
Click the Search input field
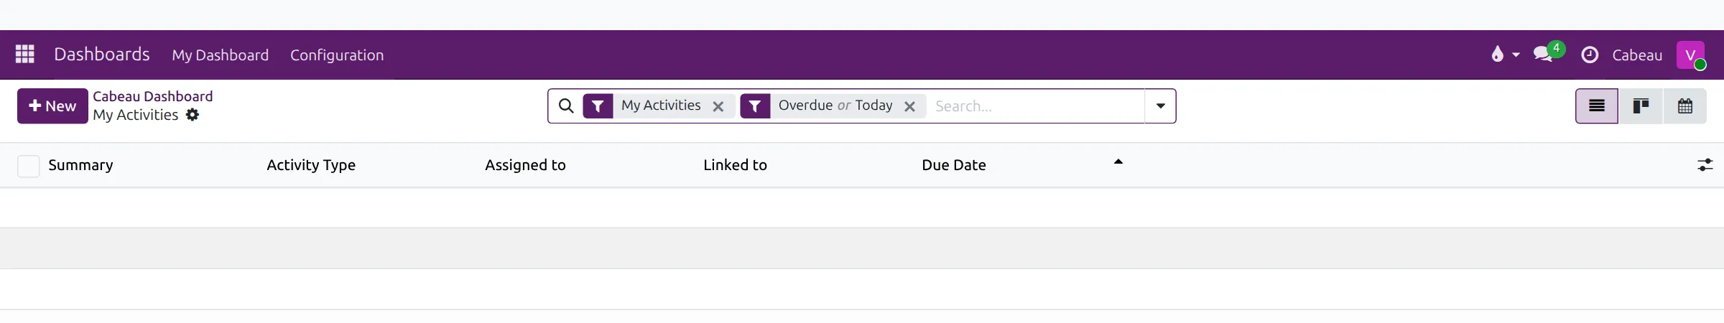coord(1036,106)
